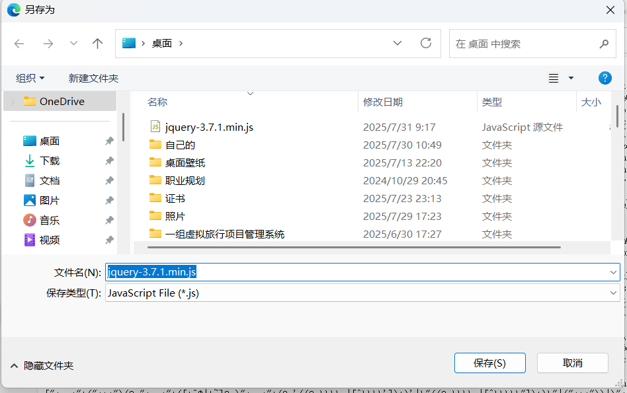Open 桌面 in the sidebar
Screen dimensions: 627x393
click(x=50, y=141)
